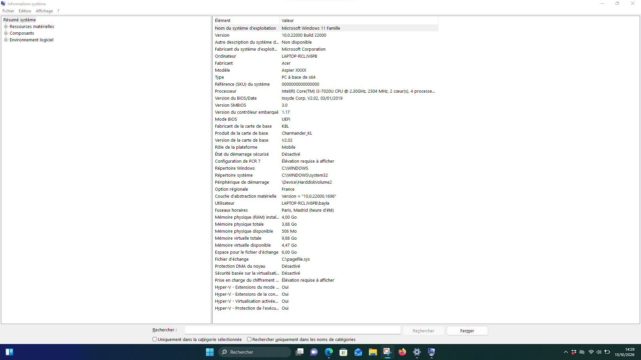Viewport: 641px width, 360px height.
Task: Click the red notification tray icon
Action: point(574,352)
